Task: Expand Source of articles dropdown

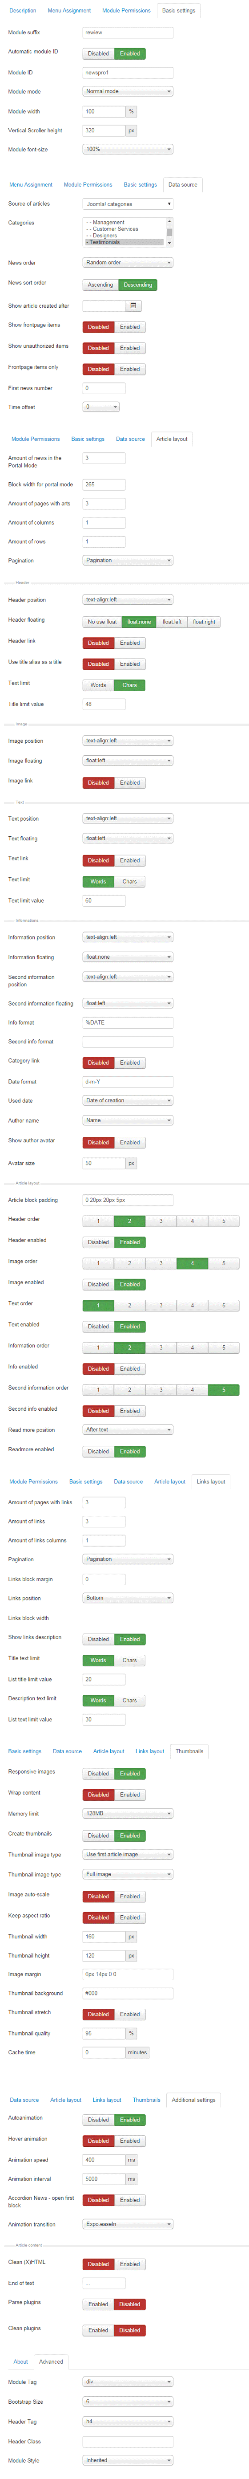Action: point(128,204)
